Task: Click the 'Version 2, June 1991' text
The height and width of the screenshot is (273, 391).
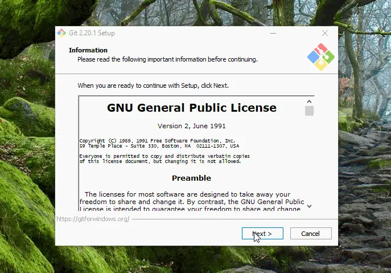Action: point(191,126)
